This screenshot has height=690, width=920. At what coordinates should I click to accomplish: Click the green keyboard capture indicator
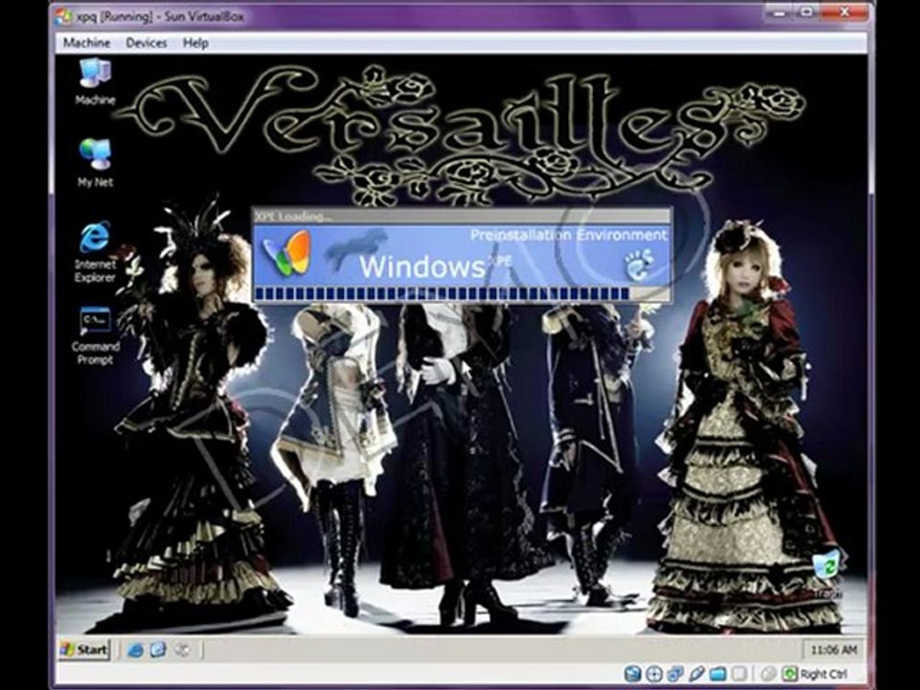point(790,674)
